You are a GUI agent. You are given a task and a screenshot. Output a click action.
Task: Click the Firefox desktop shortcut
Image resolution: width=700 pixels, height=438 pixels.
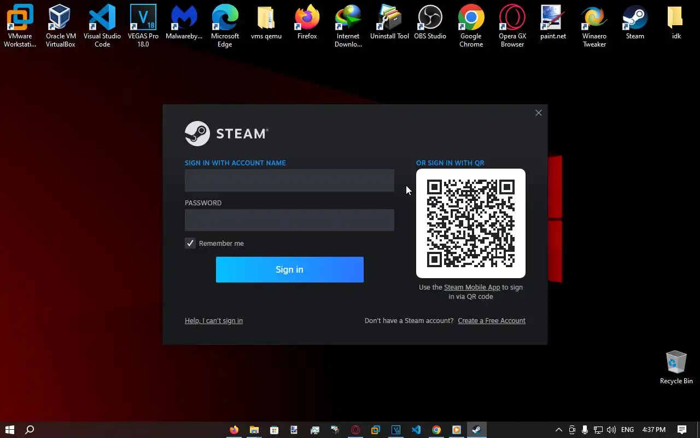tap(307, 22)
